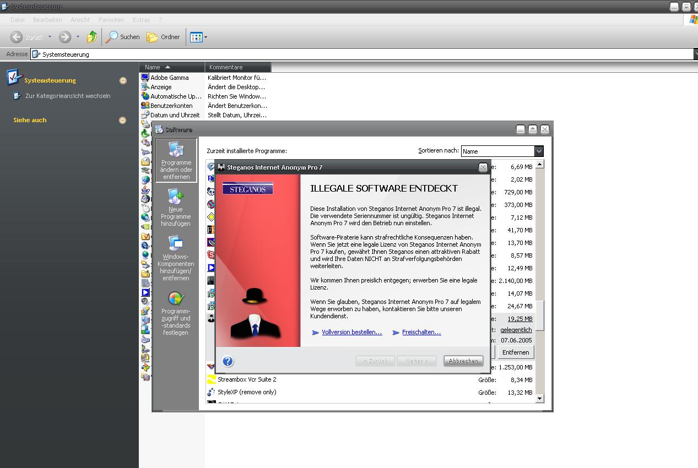Open the Extras menu
Screen dimensions: 698x468
click(142, 20)
